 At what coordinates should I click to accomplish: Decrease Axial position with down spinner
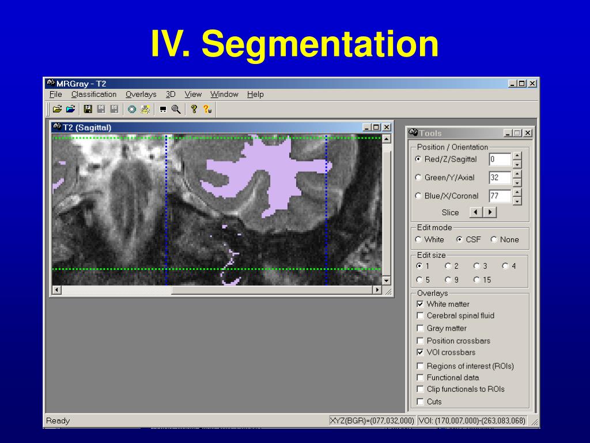coord(517,182)
